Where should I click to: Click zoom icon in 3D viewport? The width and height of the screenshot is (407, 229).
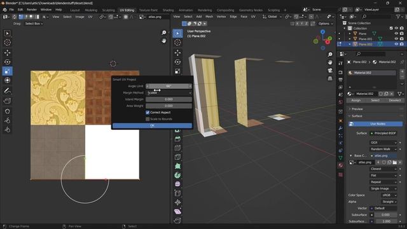point(330,55)
